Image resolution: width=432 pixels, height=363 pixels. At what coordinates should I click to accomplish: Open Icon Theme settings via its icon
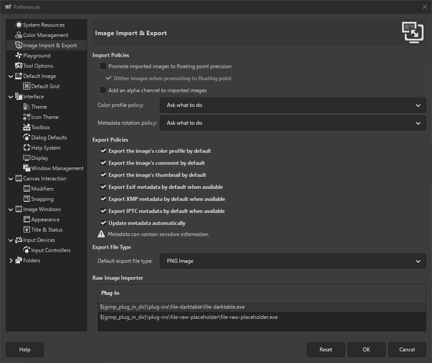point(28,117)
